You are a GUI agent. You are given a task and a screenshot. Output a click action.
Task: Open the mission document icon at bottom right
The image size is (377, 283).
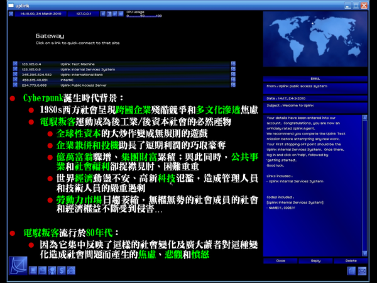point(351,270)
